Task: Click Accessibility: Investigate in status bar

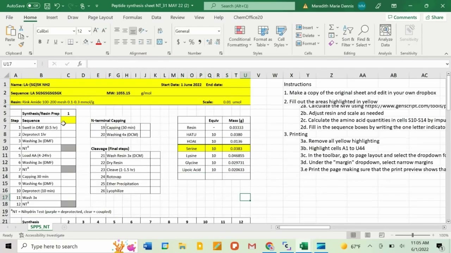Action: [42, 235]
